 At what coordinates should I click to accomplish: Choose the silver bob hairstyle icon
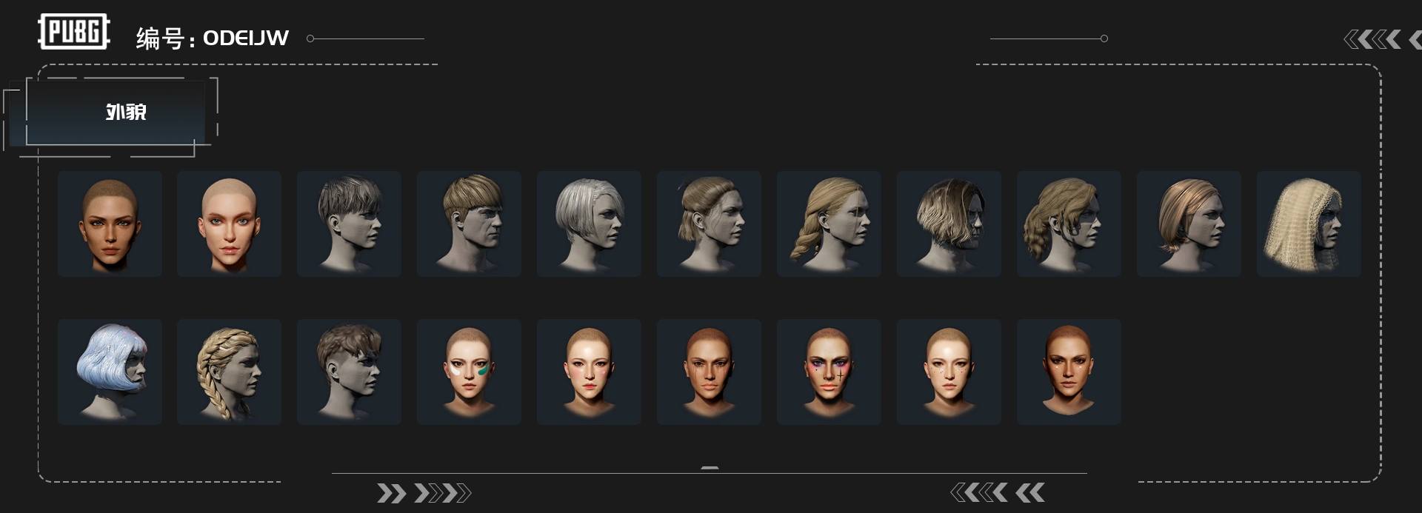pyautogui.click(x=589, y=224)
